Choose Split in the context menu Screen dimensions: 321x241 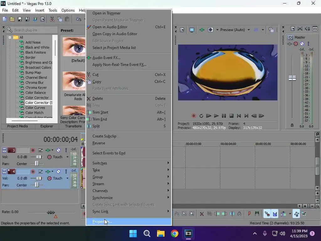point(129,126)
